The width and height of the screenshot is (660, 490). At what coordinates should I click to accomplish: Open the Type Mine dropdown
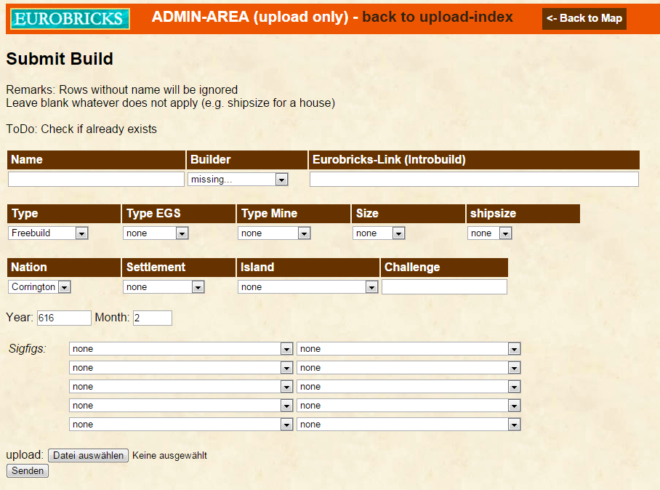275,233
